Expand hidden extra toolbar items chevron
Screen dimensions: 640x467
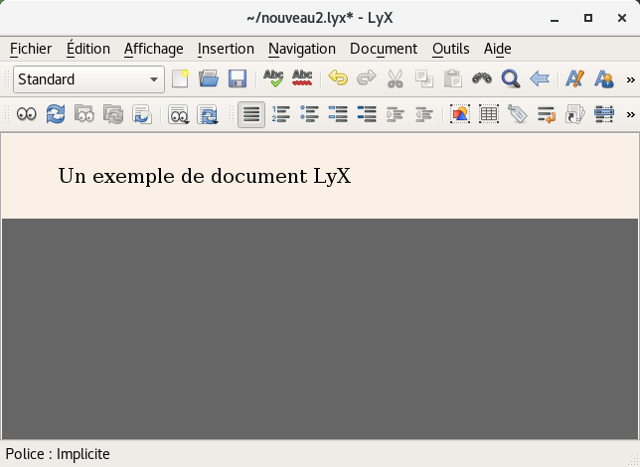click(631, 114)
